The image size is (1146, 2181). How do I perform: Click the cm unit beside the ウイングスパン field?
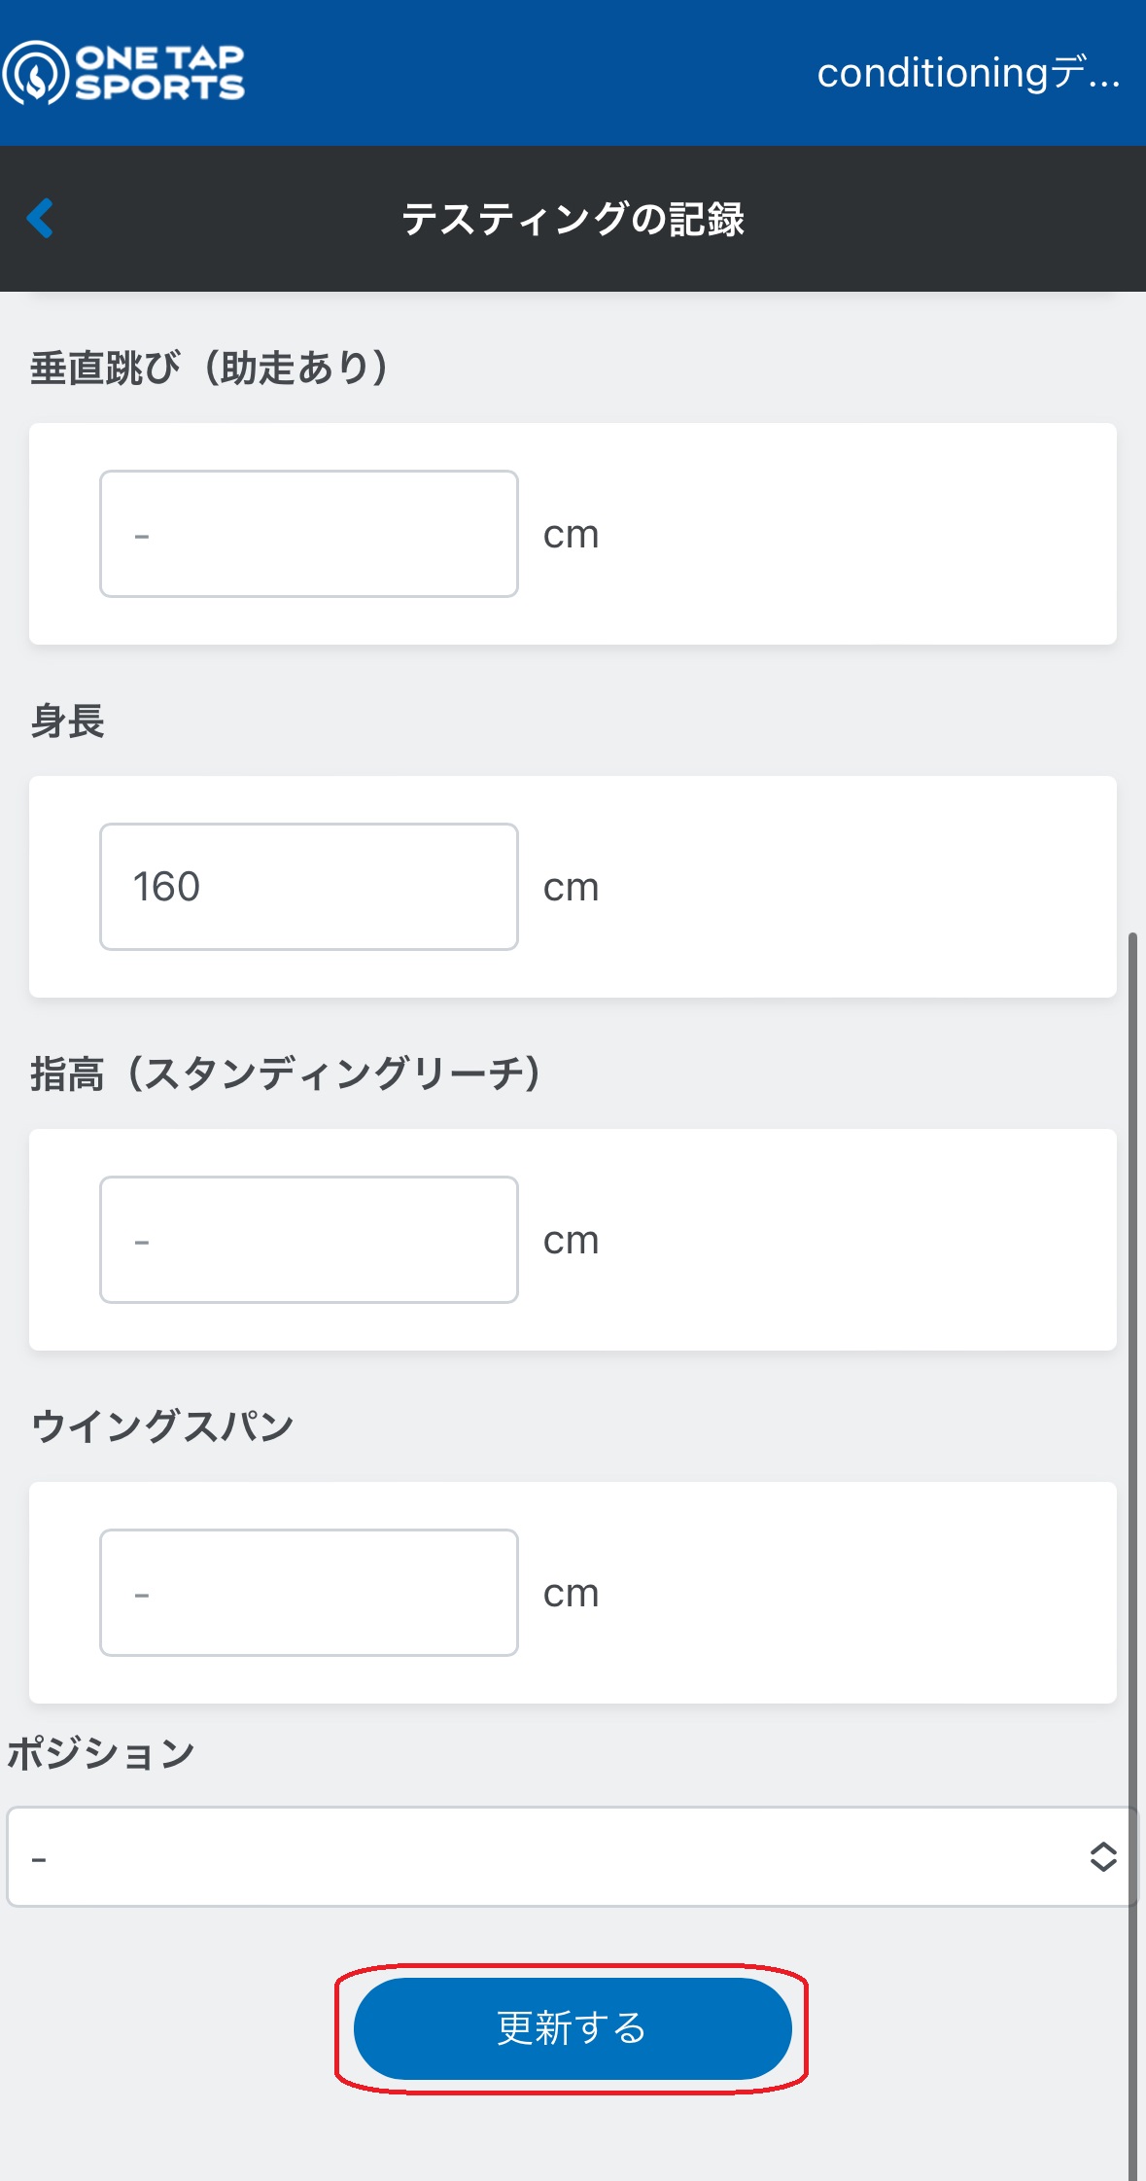click(x=571, y=1594)
